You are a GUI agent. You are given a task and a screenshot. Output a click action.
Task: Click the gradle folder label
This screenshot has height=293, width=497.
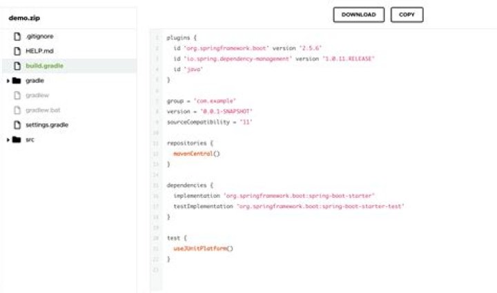(35, 81)
